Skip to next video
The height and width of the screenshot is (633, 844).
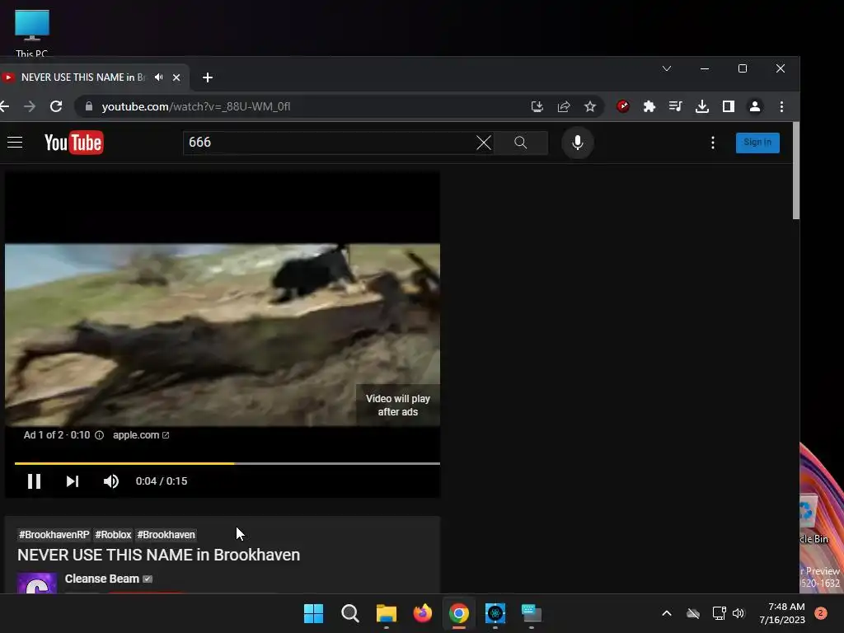(x=73, y=481)
